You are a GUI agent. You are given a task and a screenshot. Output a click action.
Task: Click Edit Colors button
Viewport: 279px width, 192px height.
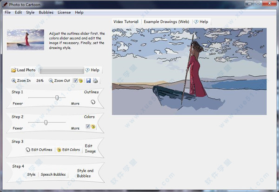click(x=68, y=150)
